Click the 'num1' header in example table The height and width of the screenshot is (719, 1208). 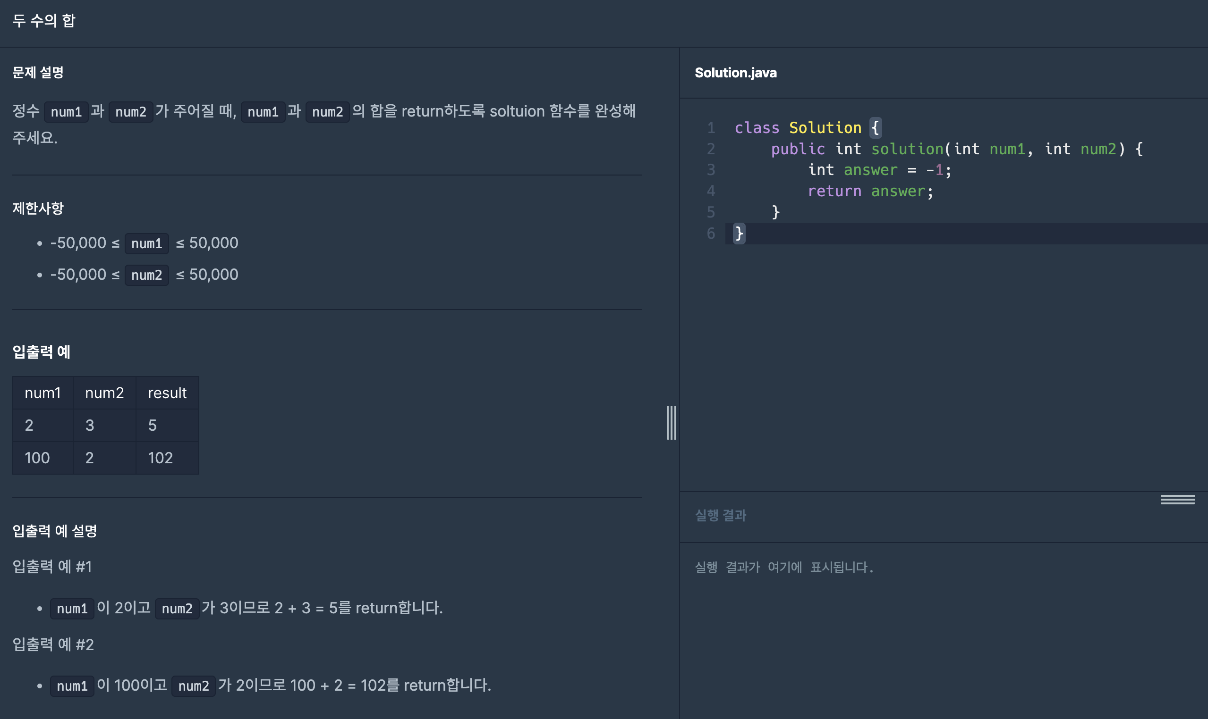[x=43, y=393]
